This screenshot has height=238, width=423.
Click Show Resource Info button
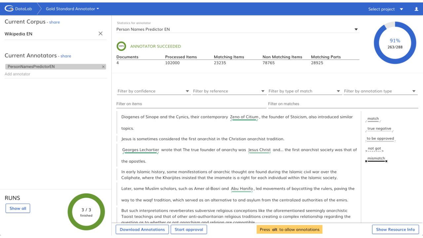pyautogui.click(x=395, y=229)
